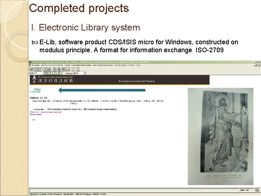
Task: Click the author name 'Dalton, O. M.'
Action: (x=39, y=98)
